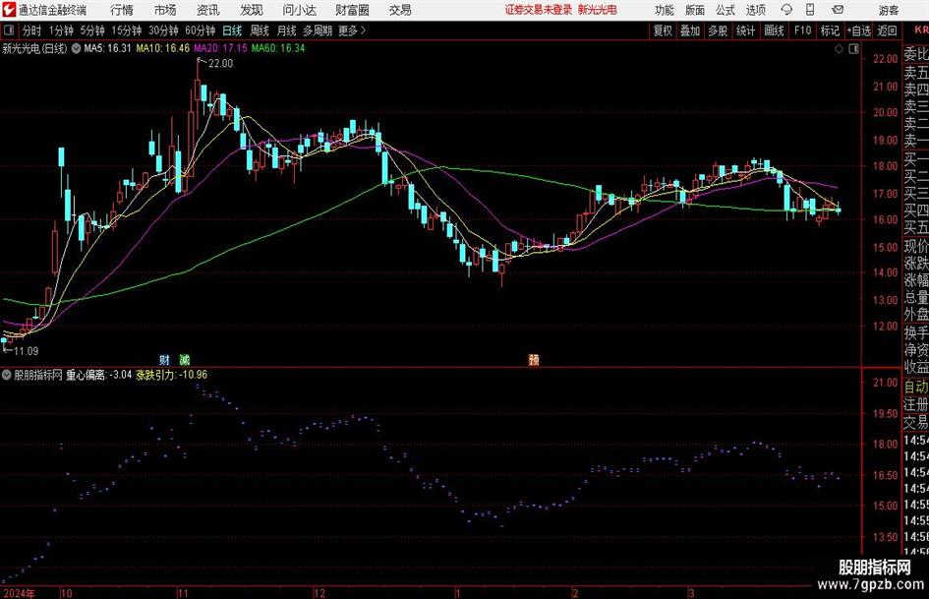This screenshot has height=599, width=929.
Task: Click the 自动 button in right panel
Action: coord(916,387)
